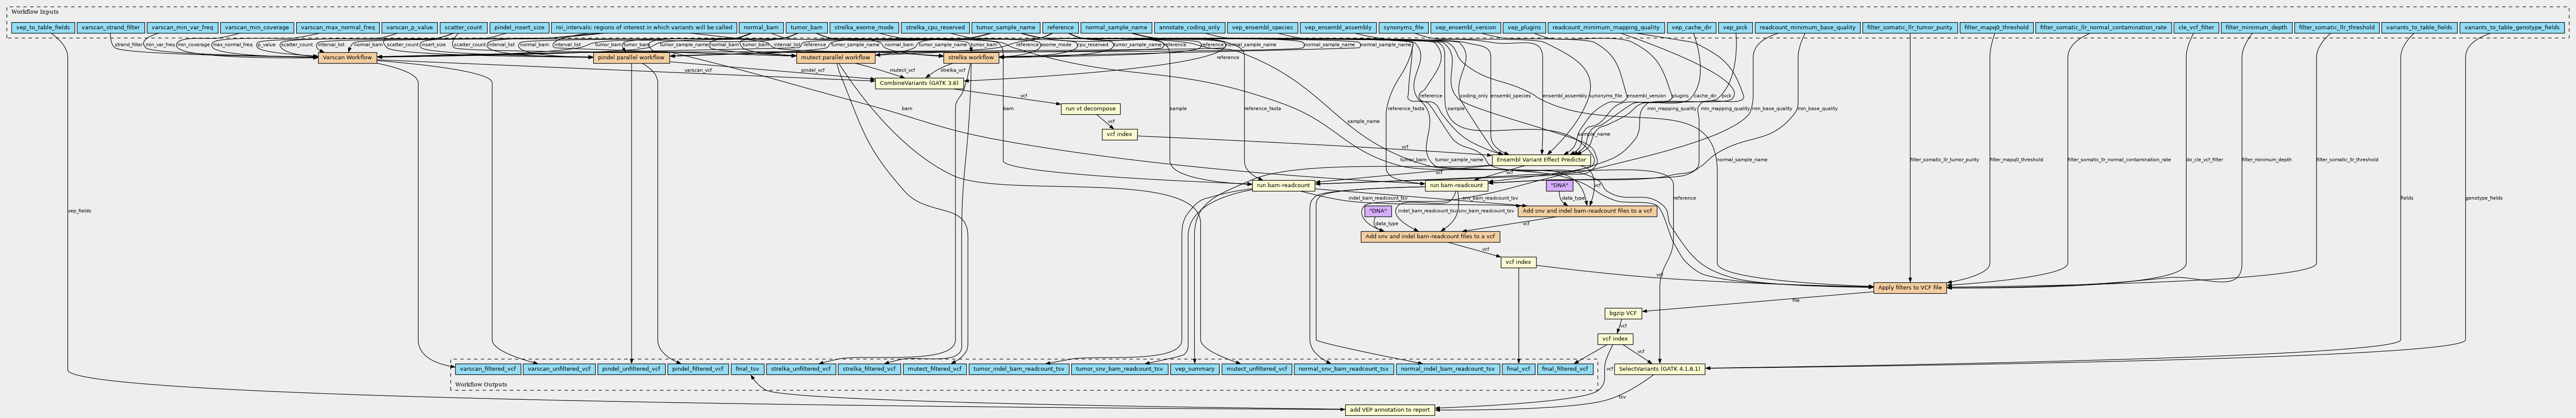
Task: Click the tumor_sample_name input node
Action: point(1005,28)
